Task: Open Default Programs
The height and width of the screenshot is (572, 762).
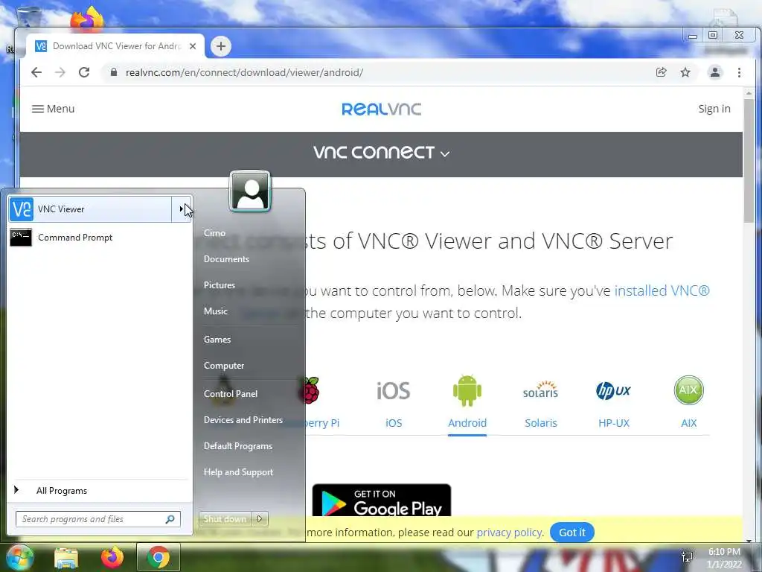Action: [x=237, y=446]
